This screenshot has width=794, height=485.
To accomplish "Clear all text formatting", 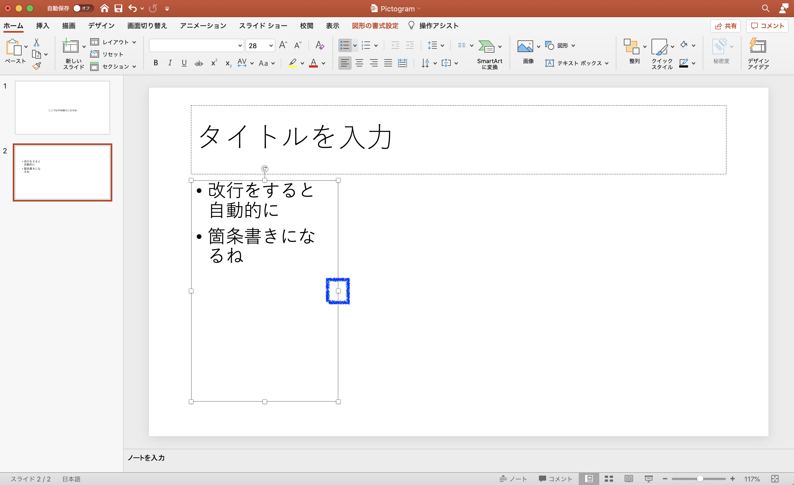I will [x=319, y=45].
